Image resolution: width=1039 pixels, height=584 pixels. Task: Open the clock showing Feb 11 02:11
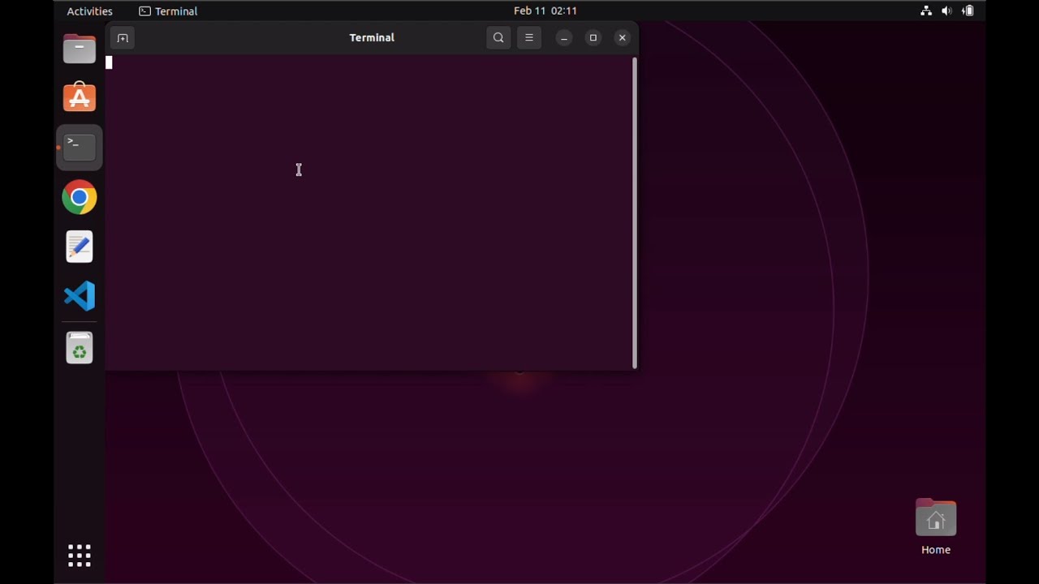point(545,11)
